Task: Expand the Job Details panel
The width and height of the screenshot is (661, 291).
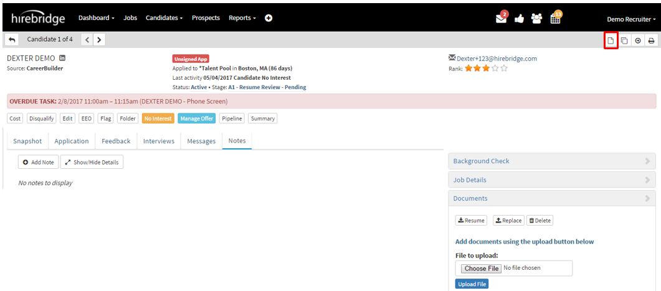Action: (x=551, y=180)
